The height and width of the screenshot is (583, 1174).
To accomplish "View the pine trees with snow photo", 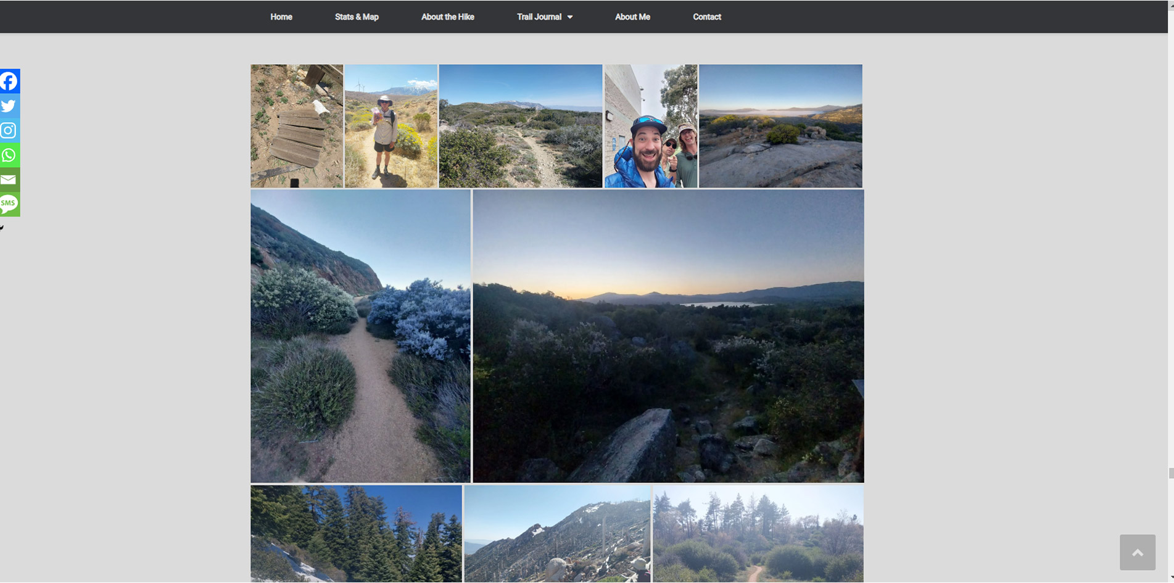I will [x=356, y=534].
